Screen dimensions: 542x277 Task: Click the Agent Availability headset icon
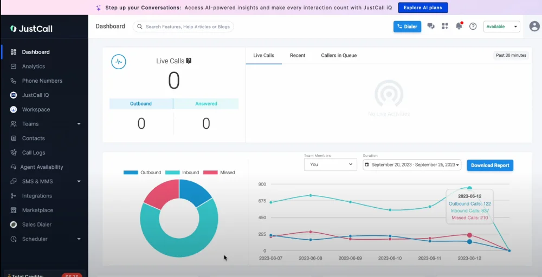[14, 167]
